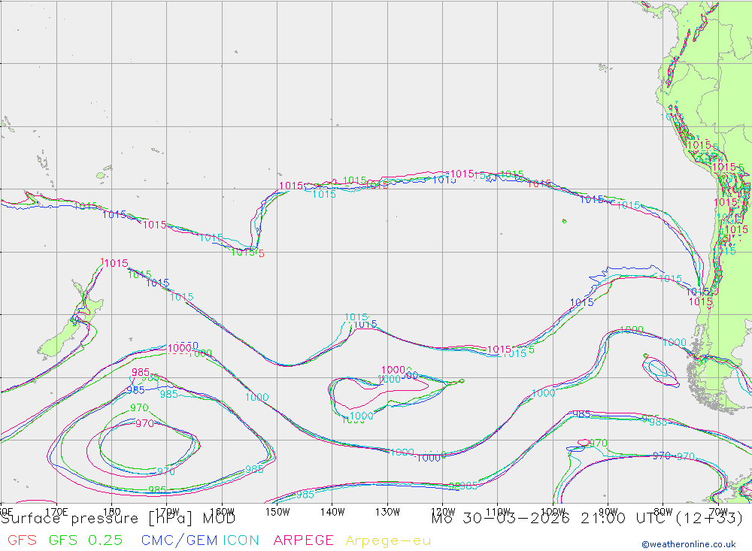This screenshot has width=752, height=551.
Task: Click the 160W longitude axis label
Action: click(222, 512)
